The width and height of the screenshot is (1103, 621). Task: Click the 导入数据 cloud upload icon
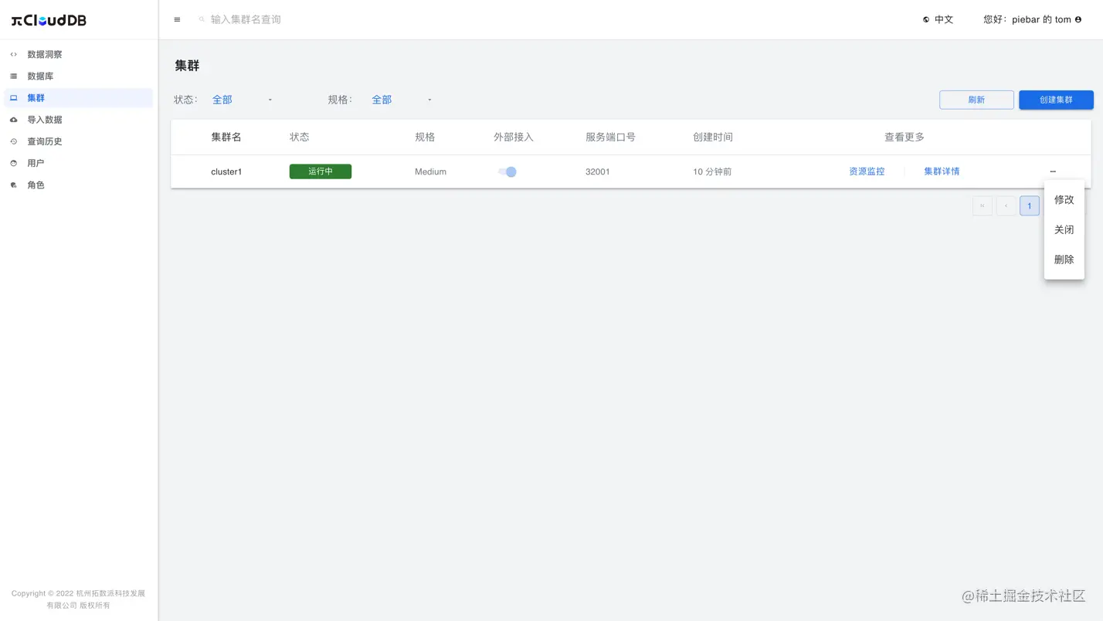click(x=13, y=120)
